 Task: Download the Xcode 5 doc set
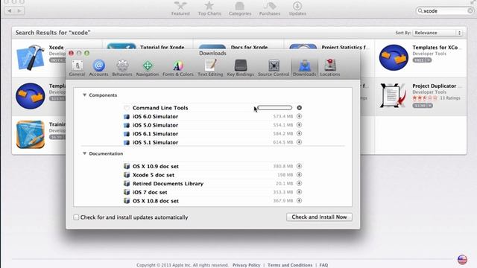click(299, 175)
